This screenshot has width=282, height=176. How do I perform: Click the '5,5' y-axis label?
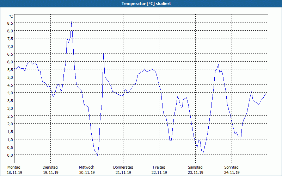(10, 70)
